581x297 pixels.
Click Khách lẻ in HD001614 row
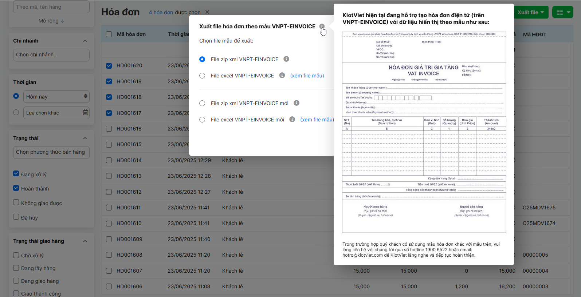click(232, 160)
